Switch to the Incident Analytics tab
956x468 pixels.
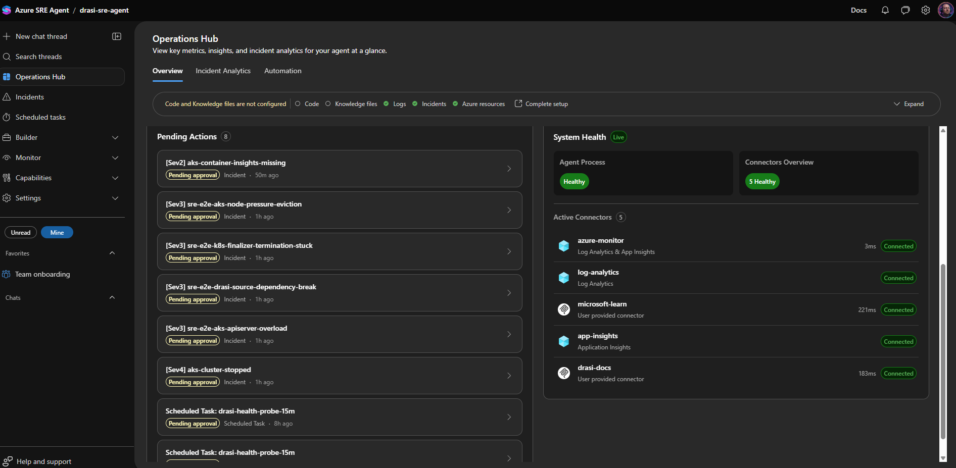pyautogui.click(x=223, y=71)
